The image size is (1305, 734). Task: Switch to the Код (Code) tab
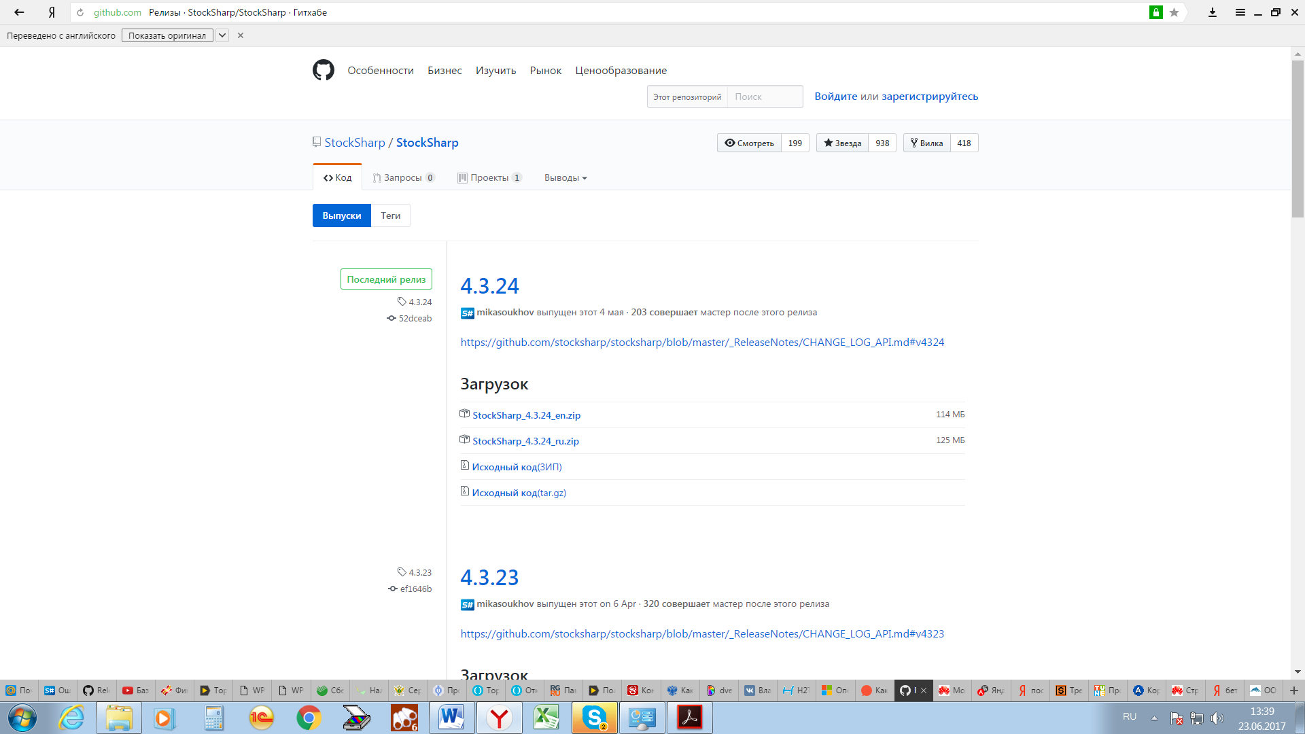(337, 177)
